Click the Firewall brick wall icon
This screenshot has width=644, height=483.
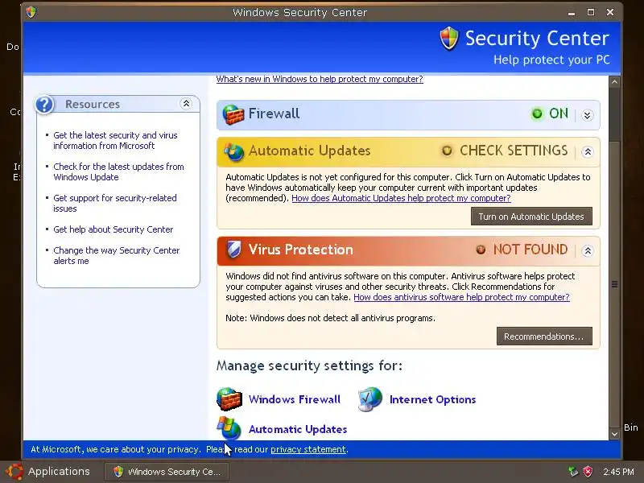coord(233,114)
